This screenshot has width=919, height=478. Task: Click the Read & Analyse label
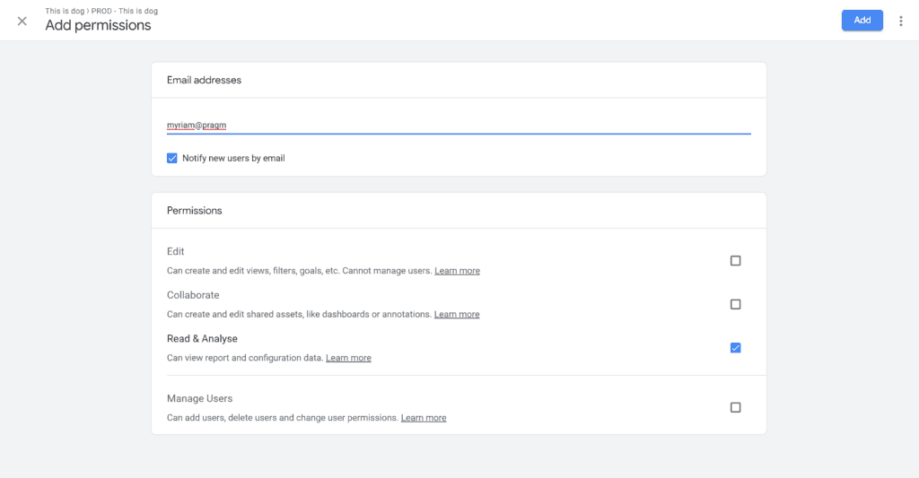[202, 339]
